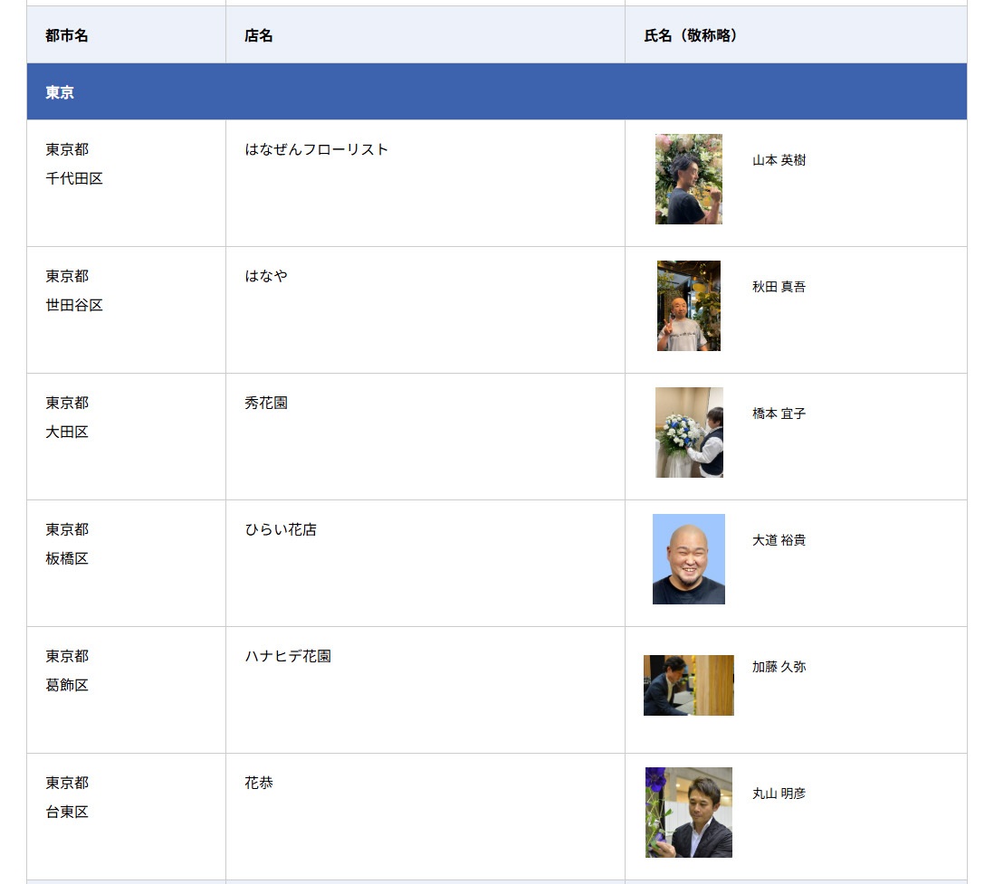Click the photo in the ハナヒデ花園 row
Screen dimensions: 994x884
click(688, 685)
